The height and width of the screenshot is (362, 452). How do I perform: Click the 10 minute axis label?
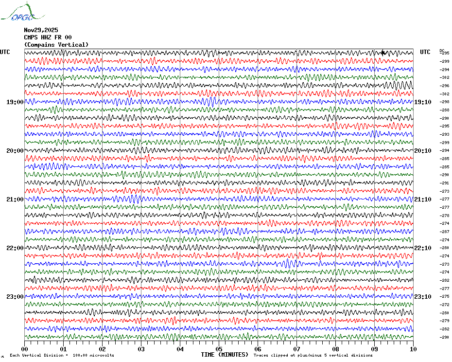[414, 349]
